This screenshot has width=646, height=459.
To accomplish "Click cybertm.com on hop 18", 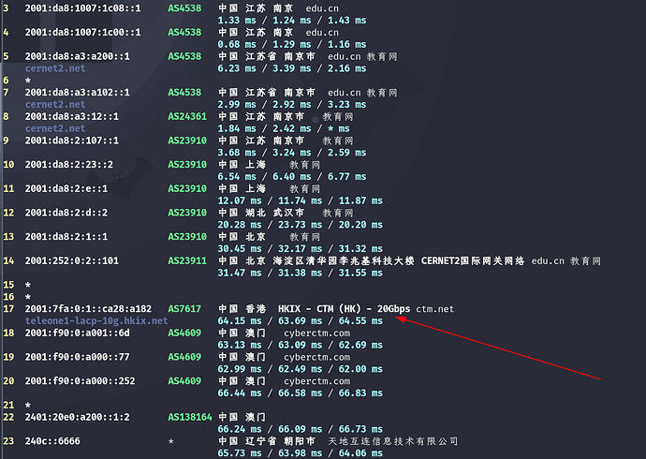I will pyautogui.click(x=316, y=333).
